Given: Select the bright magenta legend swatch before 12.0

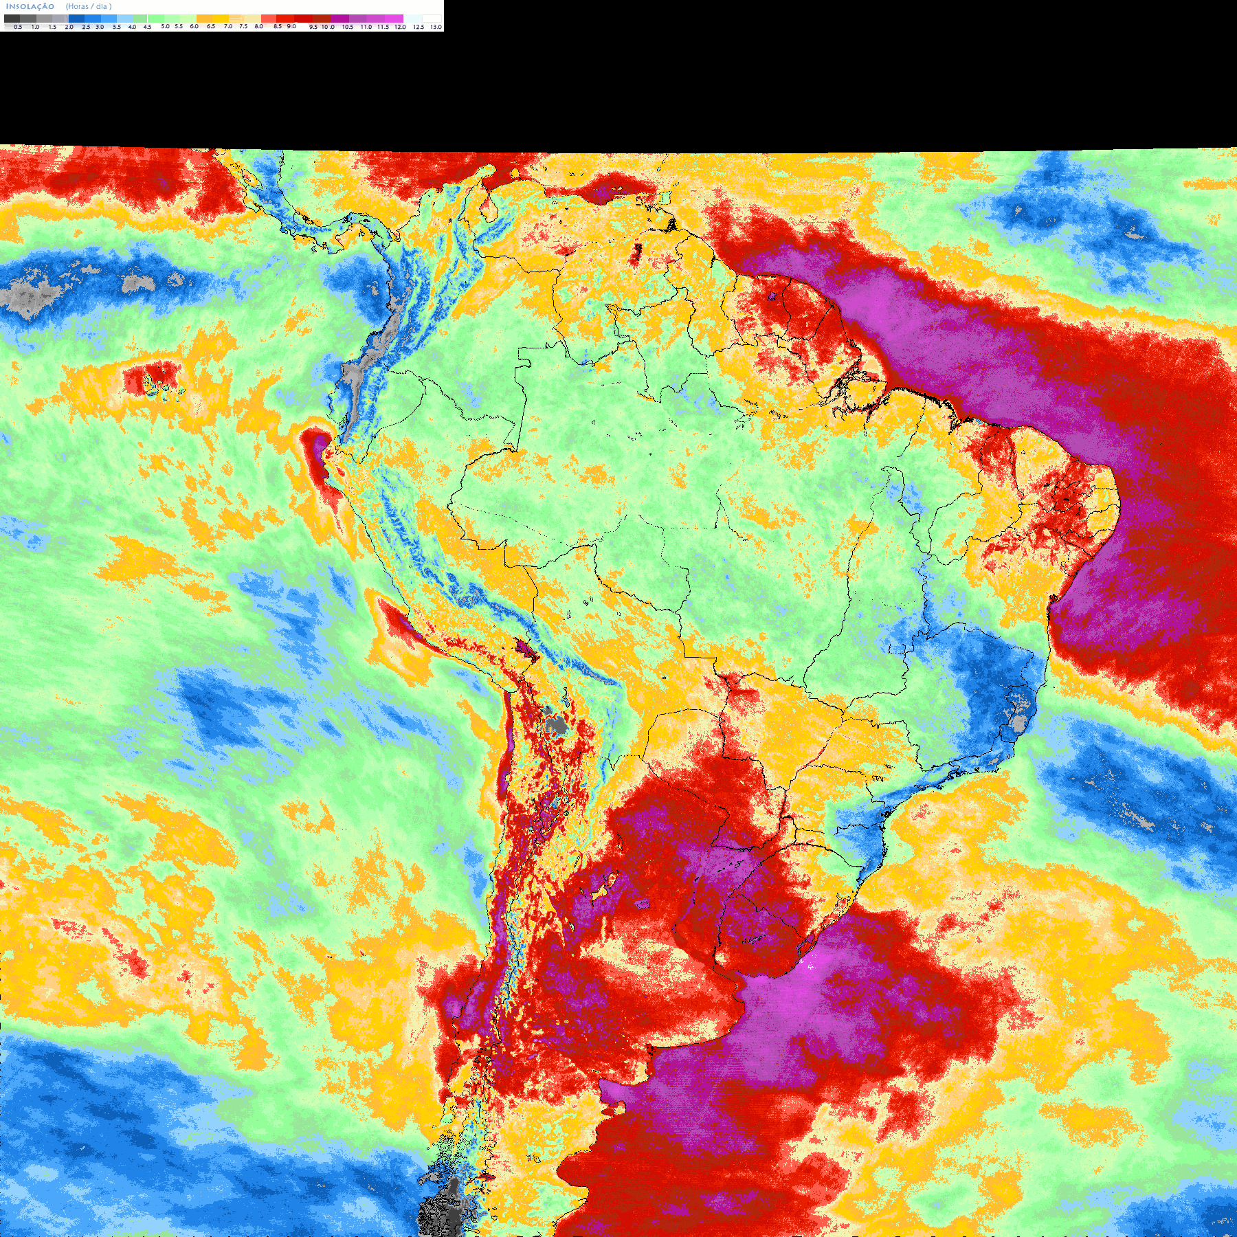Looking at the screenshot, I should [394, 19].
